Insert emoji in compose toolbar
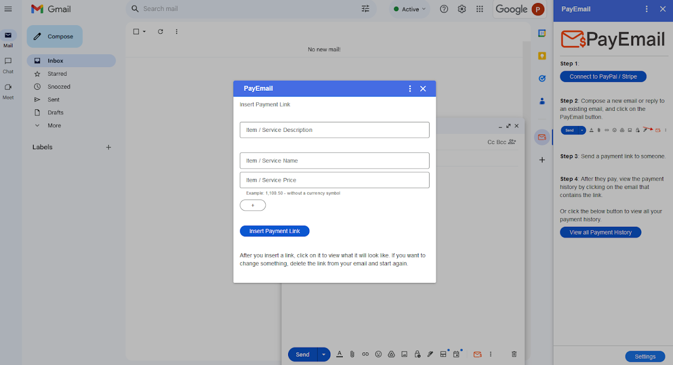 378,354
